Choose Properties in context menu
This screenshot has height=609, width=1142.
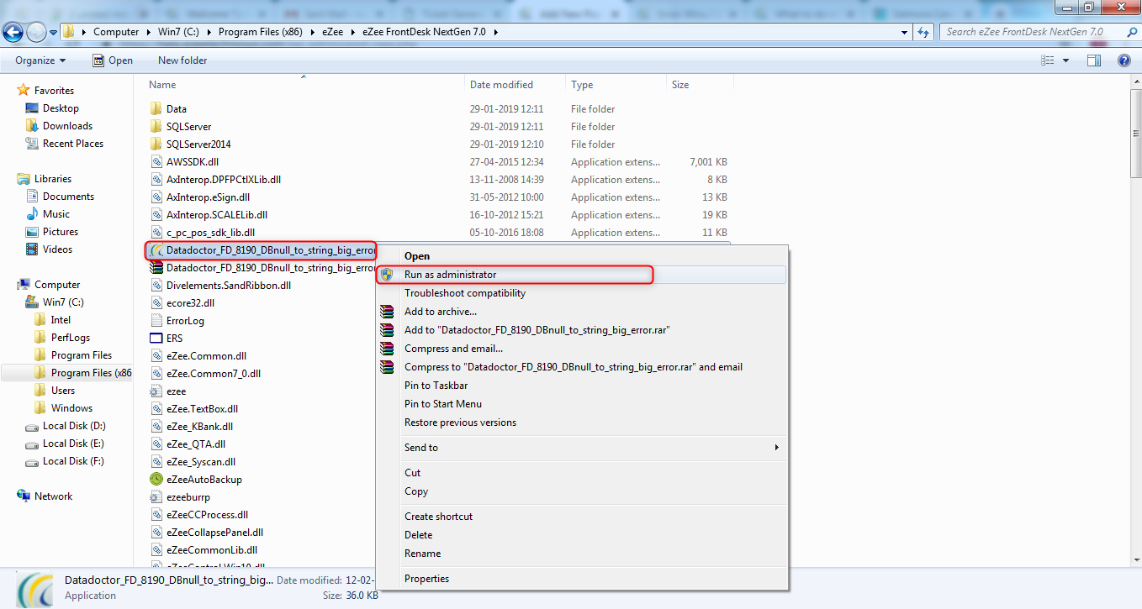(426, 579)
